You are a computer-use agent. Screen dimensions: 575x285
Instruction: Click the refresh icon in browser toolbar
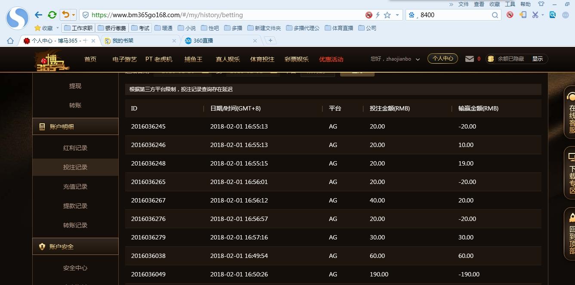[x=52, y=14]
